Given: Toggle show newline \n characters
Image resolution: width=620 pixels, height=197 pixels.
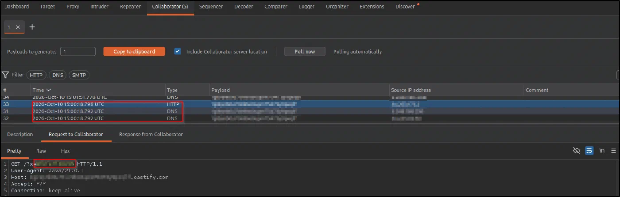Looking at the screenshot, I should point(602,151).
